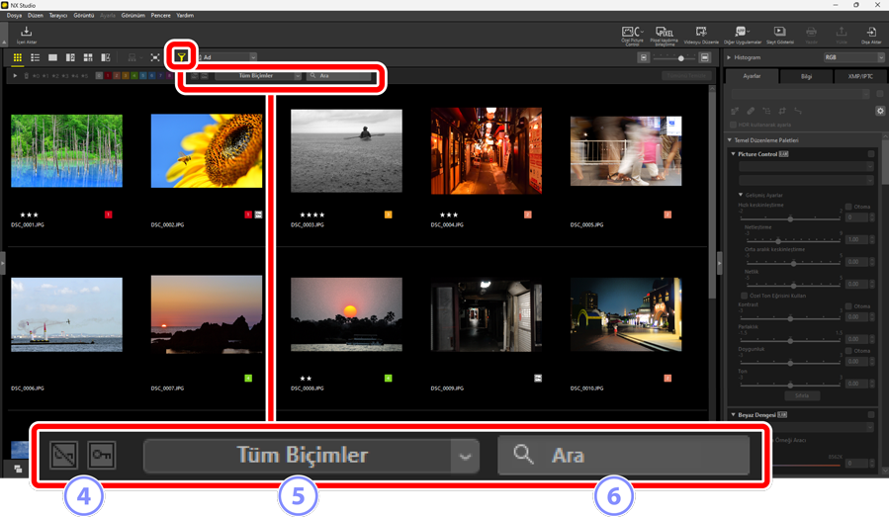Click the Videoyu Düzenle icon
Image resolution: width=889 pixels, height=517 pixels.
[701, 35]
